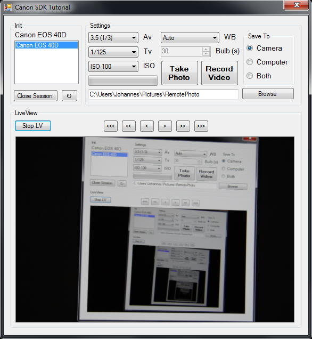Click the Record Video button

(219, 73)
